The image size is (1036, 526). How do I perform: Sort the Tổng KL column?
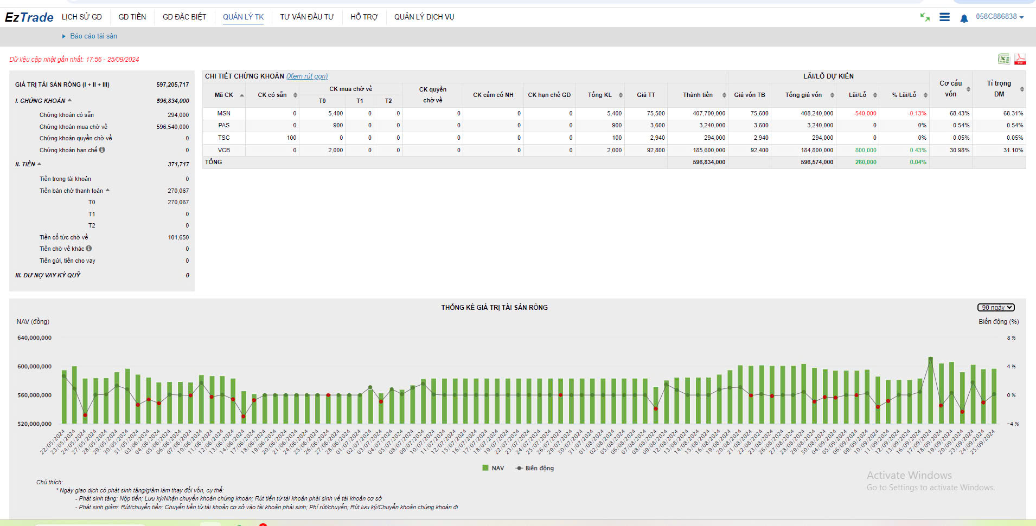click(621, 95)
